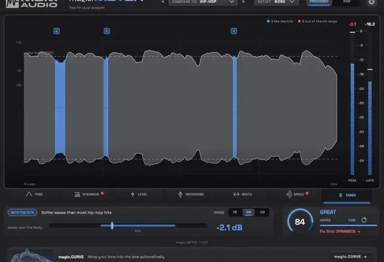Click the Dynamics bars icon
Screen dimensions: 384x262
point(77,194)
